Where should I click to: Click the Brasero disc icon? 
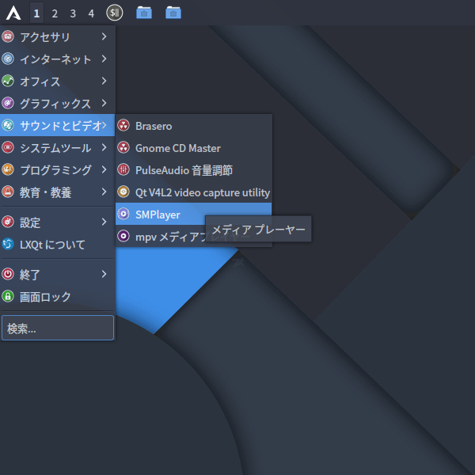tap(123, 125)
